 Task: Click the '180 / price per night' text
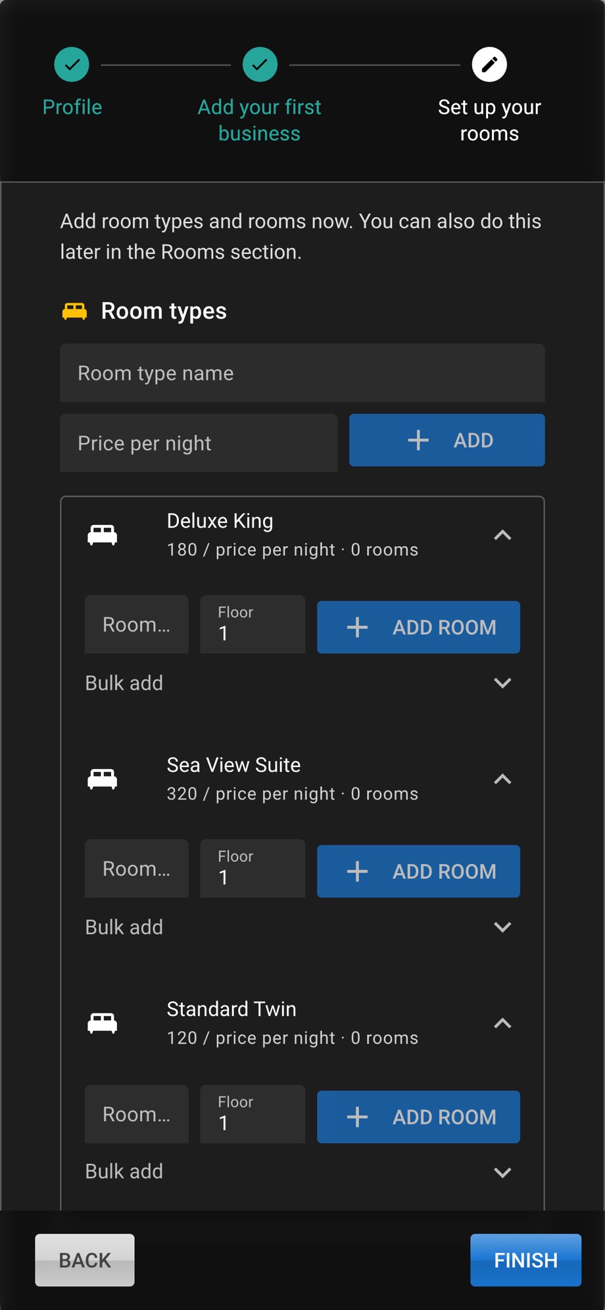coord(251,549)
